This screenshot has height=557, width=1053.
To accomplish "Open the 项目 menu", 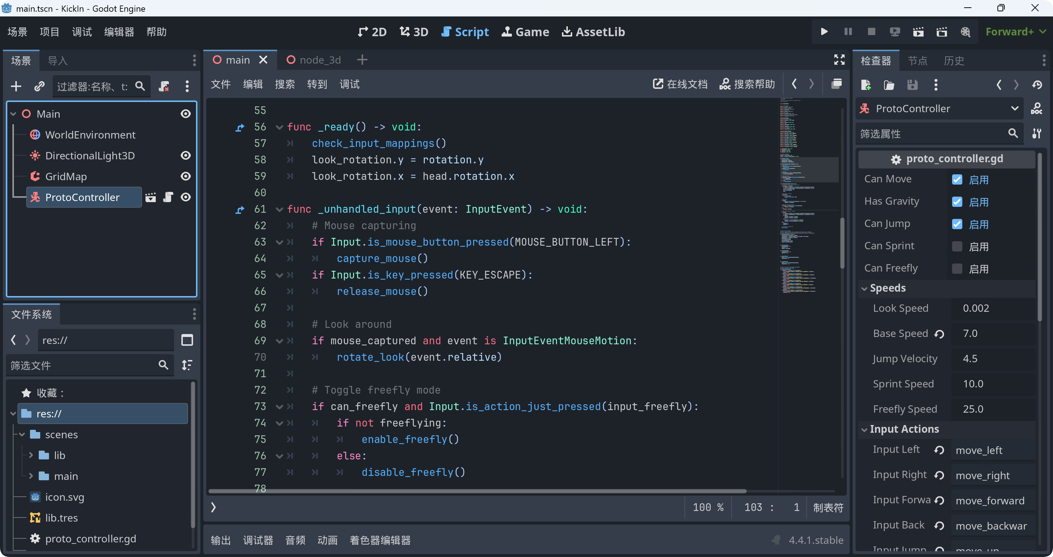I will (x=49, y=31).
